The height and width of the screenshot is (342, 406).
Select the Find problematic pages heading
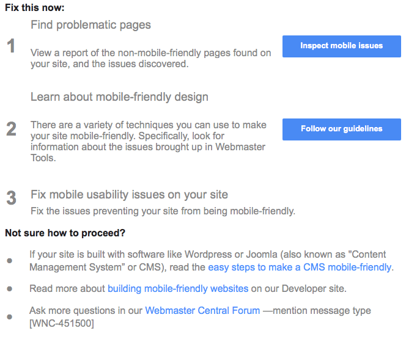click(x=90, y=25)
